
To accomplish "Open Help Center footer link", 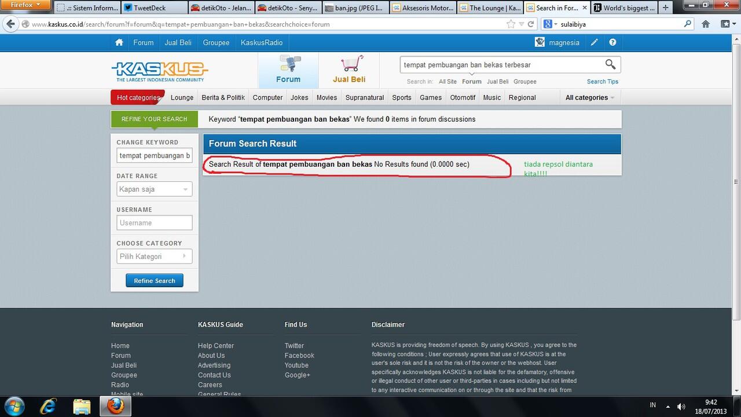I will pyautogui.click(x=216, y=346).
